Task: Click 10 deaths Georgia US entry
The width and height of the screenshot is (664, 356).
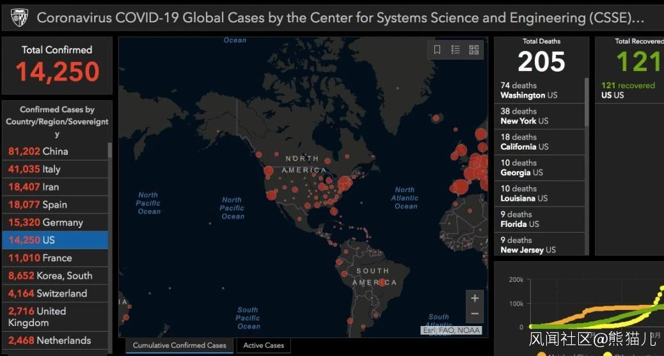Action: tap(539, 167)
